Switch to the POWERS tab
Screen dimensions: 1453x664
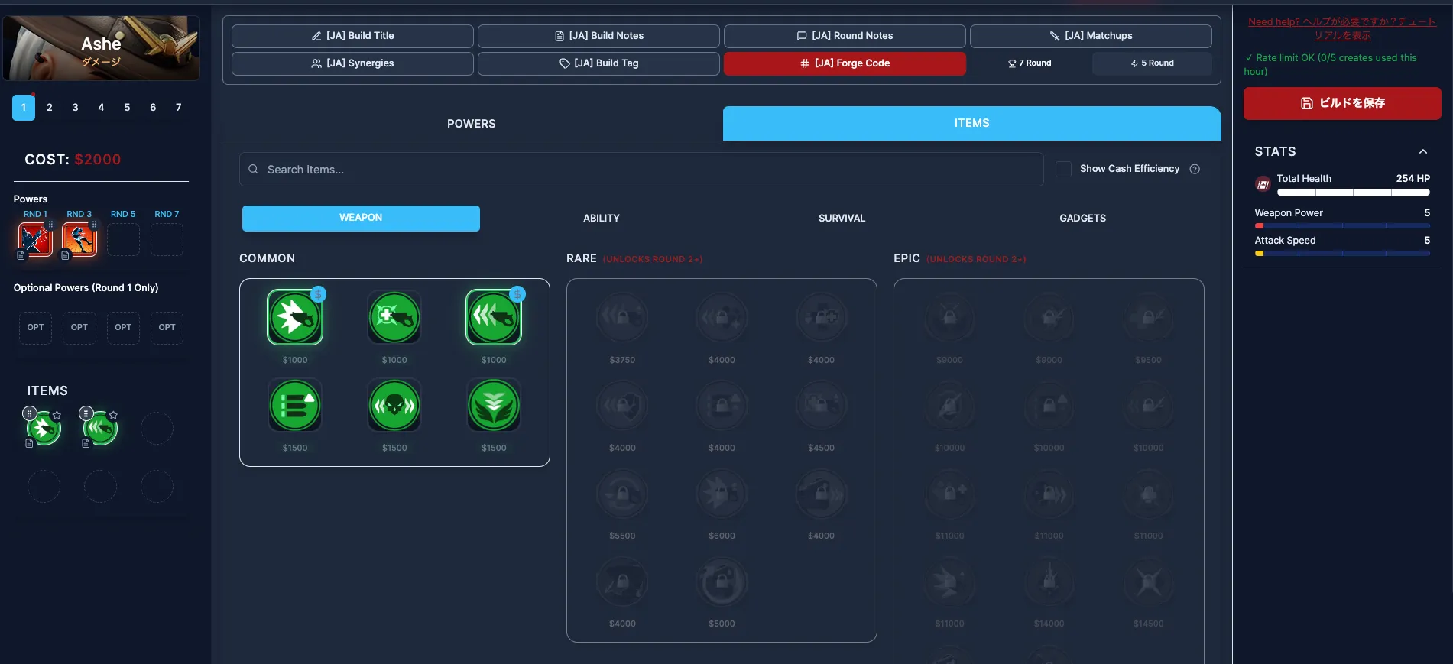coord(472,124)
